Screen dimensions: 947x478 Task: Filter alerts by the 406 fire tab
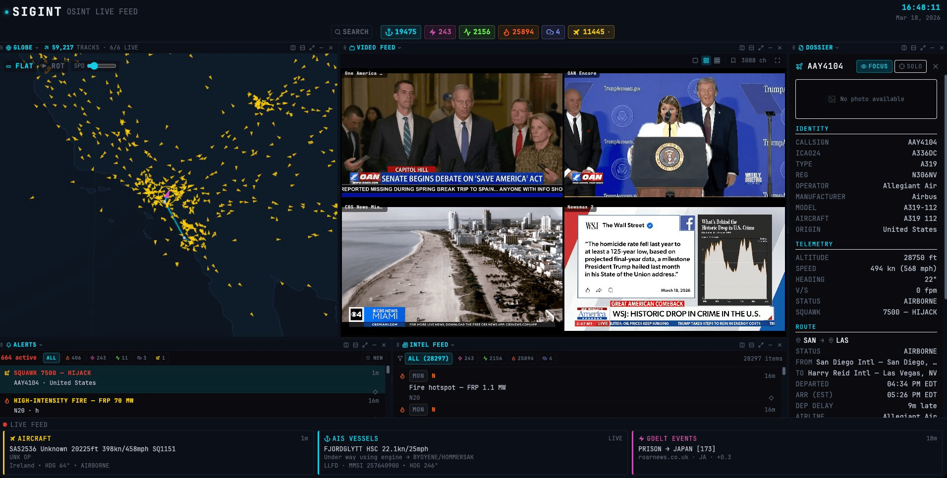point(73,358)
